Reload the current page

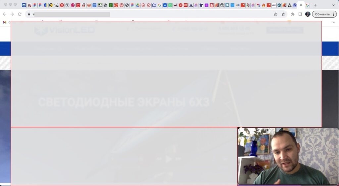(x=20, y=14)
